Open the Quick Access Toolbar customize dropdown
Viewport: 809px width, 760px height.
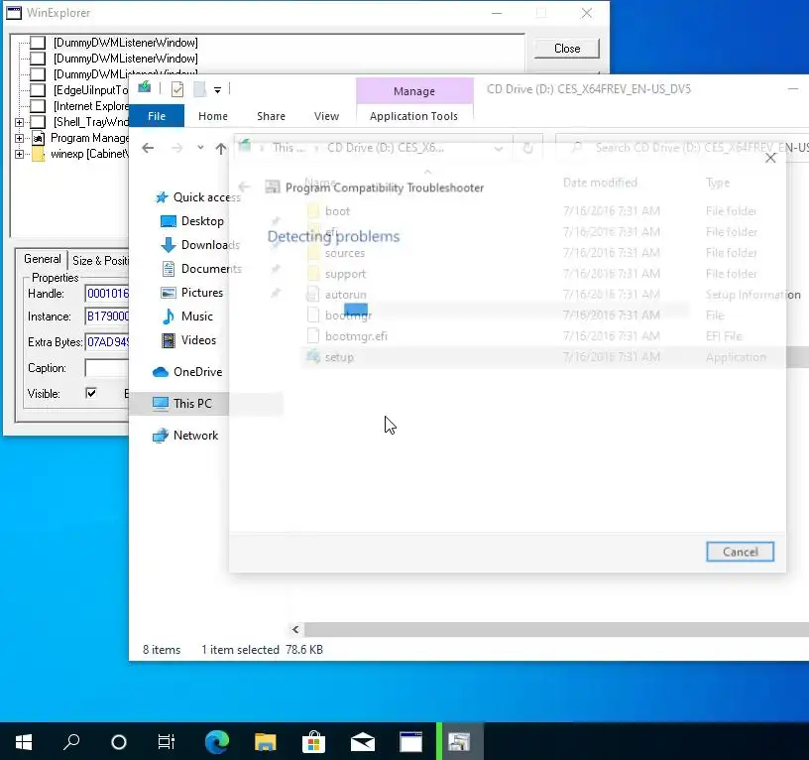[218, 90]
